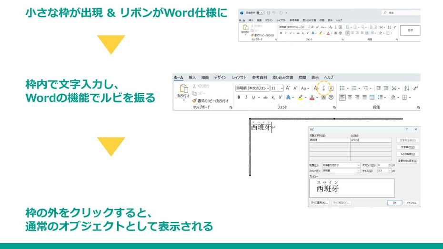Viewport: 443px width, 249px height.
Task: Click 文字単位 in the Ruby dialog
Action: pos(408,147)
